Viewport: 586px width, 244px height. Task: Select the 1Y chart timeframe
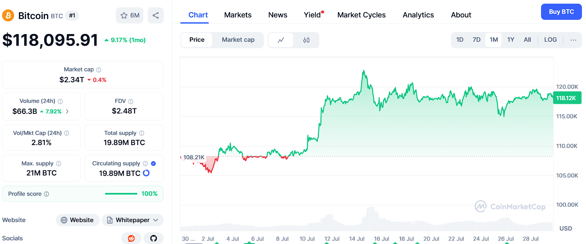tap(511, 39)
